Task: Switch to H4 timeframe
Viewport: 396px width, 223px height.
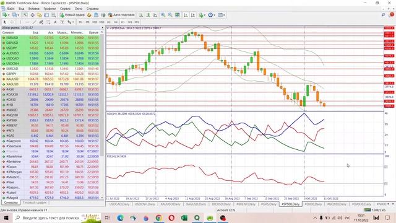Action: point(116,22)
